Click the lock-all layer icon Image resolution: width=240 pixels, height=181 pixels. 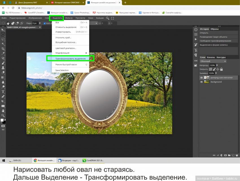[x=221, y=69]
